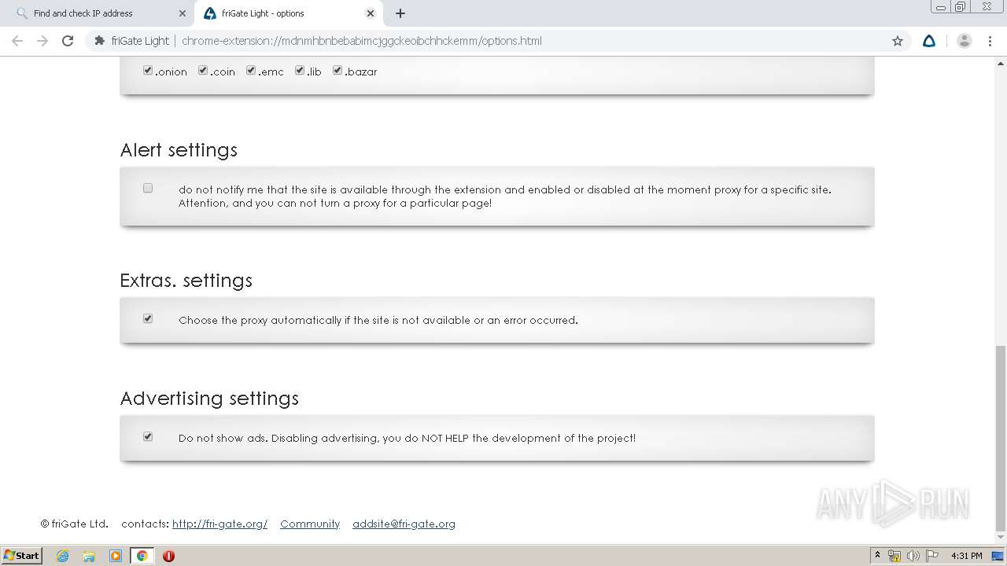Switch to Find and check IP address tab
This screenshot has height=566, width=1007.
click(x=98, y=13)
